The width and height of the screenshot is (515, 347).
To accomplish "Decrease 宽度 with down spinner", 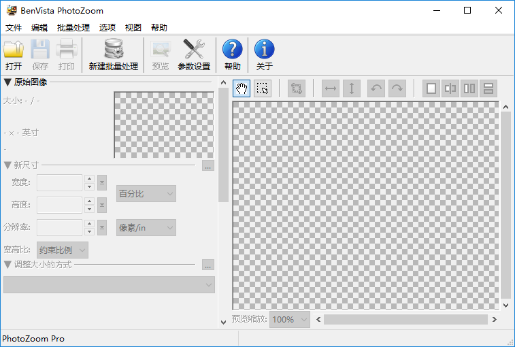I will (x=89, y=186).
